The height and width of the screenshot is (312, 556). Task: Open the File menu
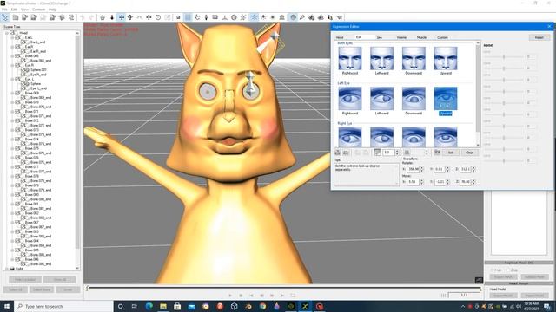(x=4, y=10)
